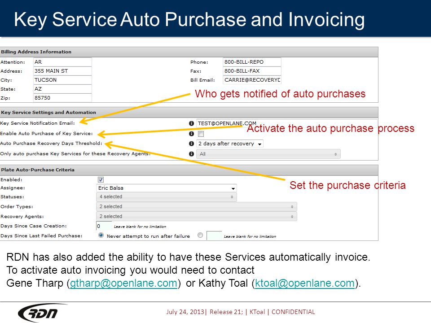The height and width of the screenshot is (323, 431).
Task: Click the 'Key Service Settings and Automation' header
Action: (x=189, y=112)
